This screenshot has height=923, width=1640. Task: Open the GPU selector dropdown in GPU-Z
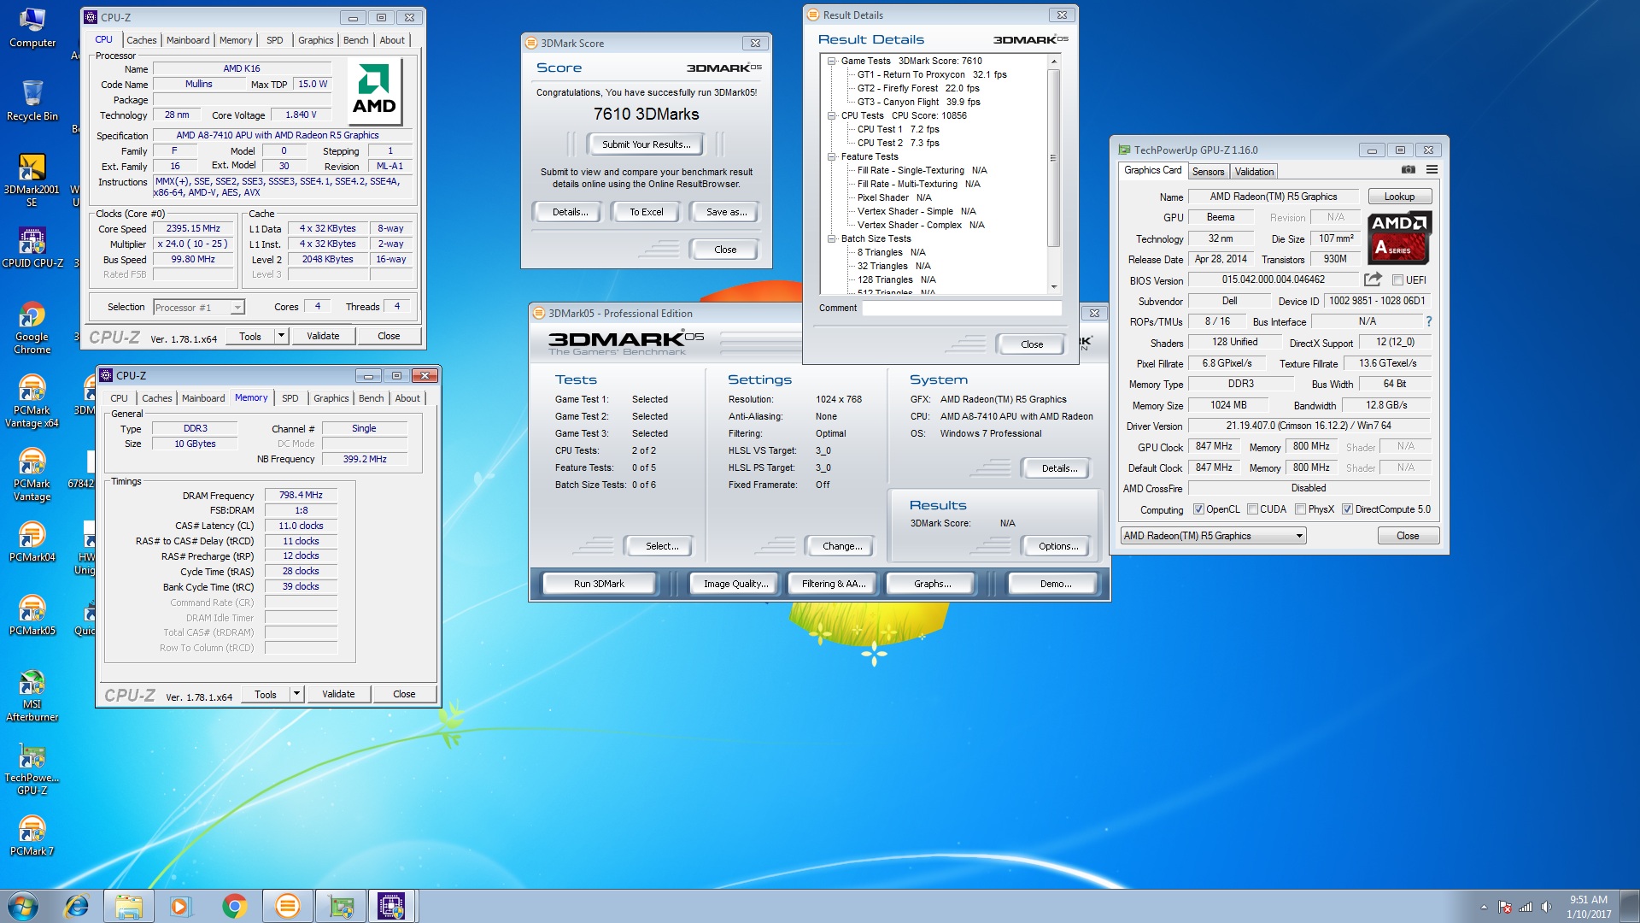(x=1214, y=536)
